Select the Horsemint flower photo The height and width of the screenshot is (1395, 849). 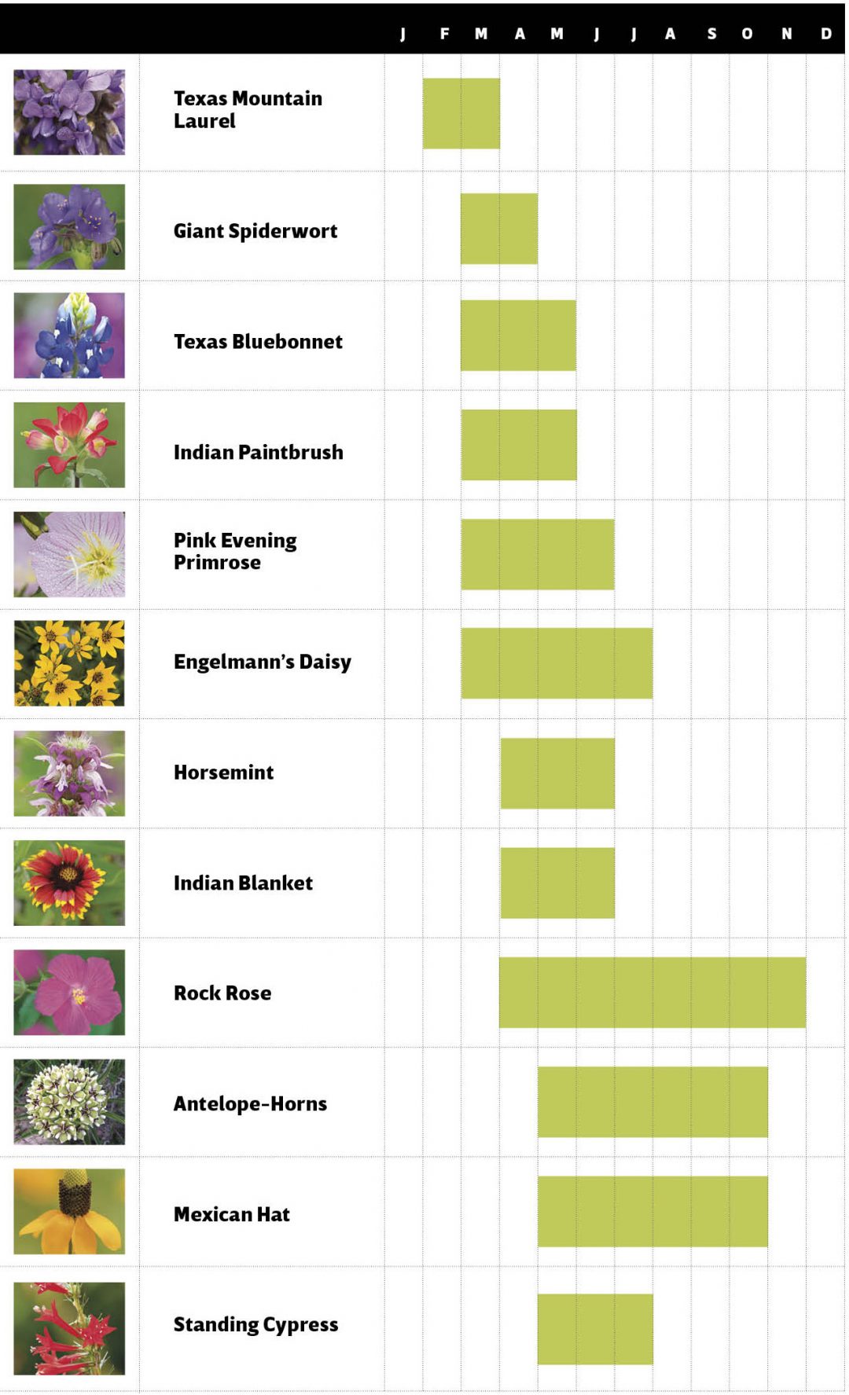click(x=69, y=773)
